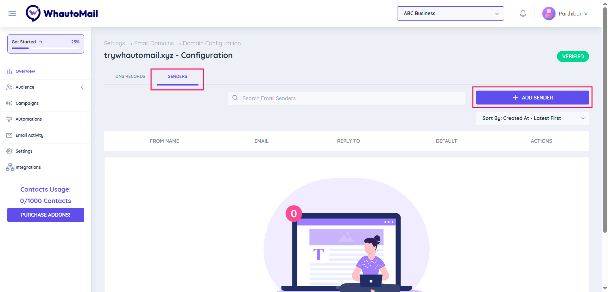Open Settings from the sidebar
Viewport: 608px width, 292px height.
(24, 151)
